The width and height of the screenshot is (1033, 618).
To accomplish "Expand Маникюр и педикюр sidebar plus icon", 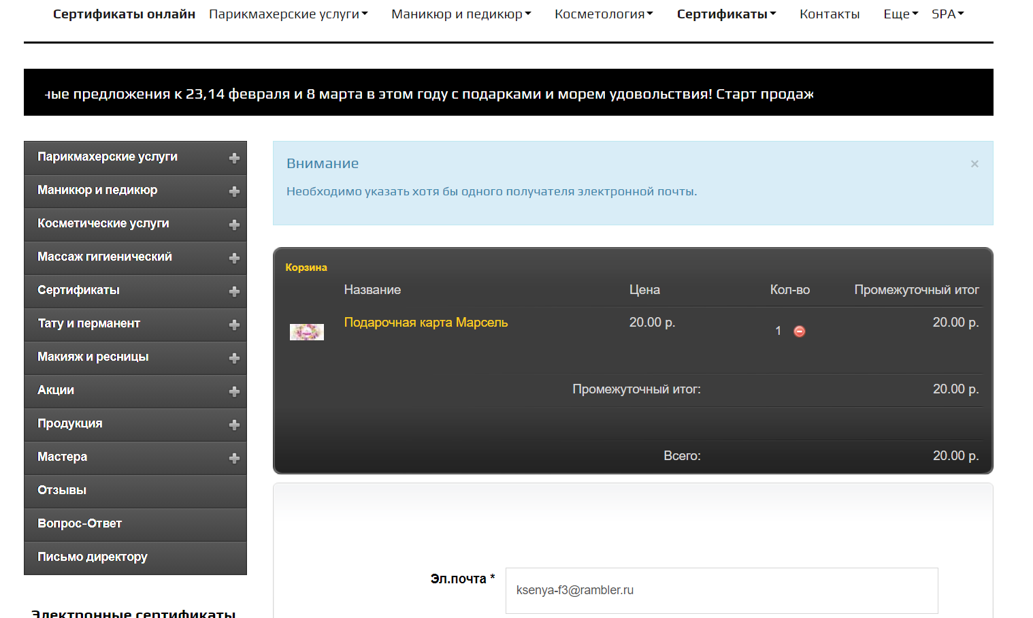I will pyautogui.click(x=234, y=191).
